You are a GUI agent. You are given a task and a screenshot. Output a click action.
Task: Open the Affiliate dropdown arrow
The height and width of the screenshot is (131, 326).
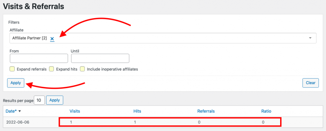310,38
